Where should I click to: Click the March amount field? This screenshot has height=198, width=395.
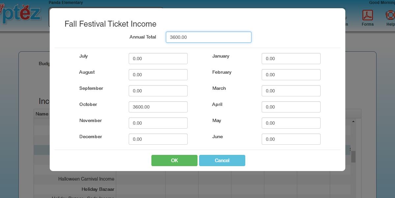pyautogui.click(x=291, y=91)
